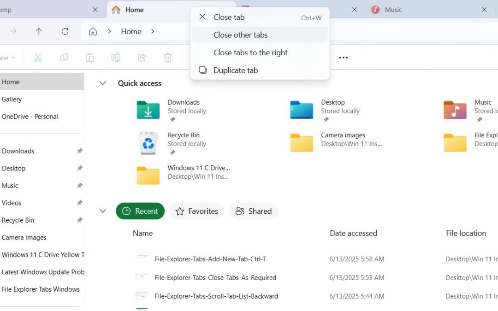
Task: Switch to the Favorites filter pill
Action: coord(196,211)
